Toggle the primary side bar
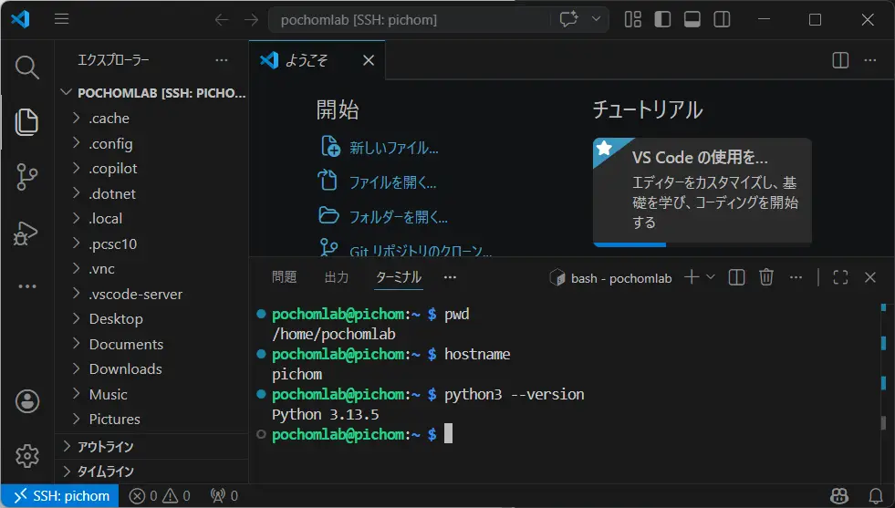 (662, 19)
